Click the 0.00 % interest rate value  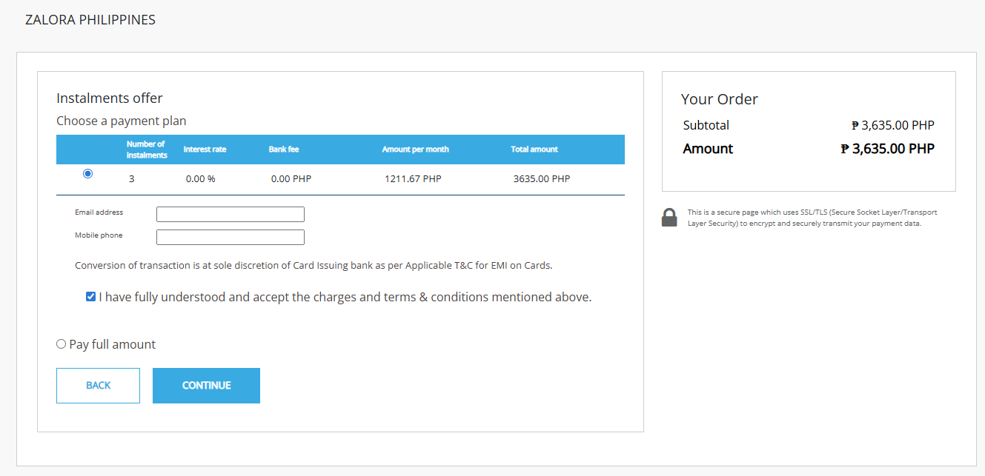200,179
